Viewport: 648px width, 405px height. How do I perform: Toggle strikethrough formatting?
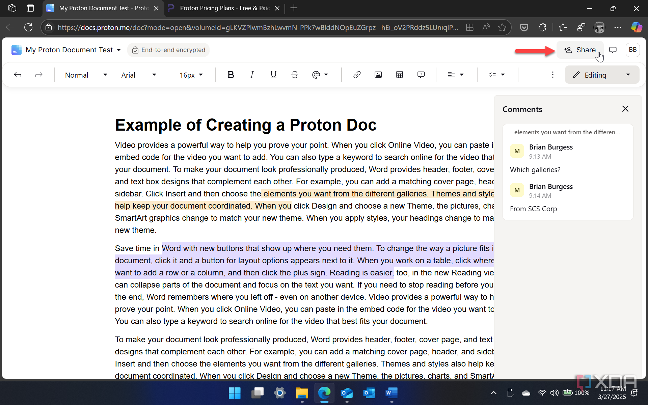pyautogui.click(x=295, y=75)
